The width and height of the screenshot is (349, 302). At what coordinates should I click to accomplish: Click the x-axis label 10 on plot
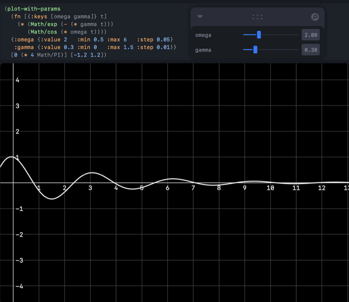pos(270,188)
